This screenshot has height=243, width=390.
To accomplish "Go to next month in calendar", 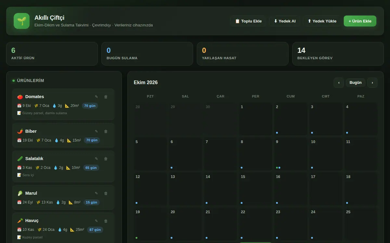I will [372, 83].
